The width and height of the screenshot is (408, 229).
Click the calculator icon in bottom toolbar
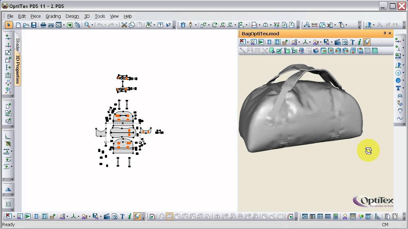point(335,217)
